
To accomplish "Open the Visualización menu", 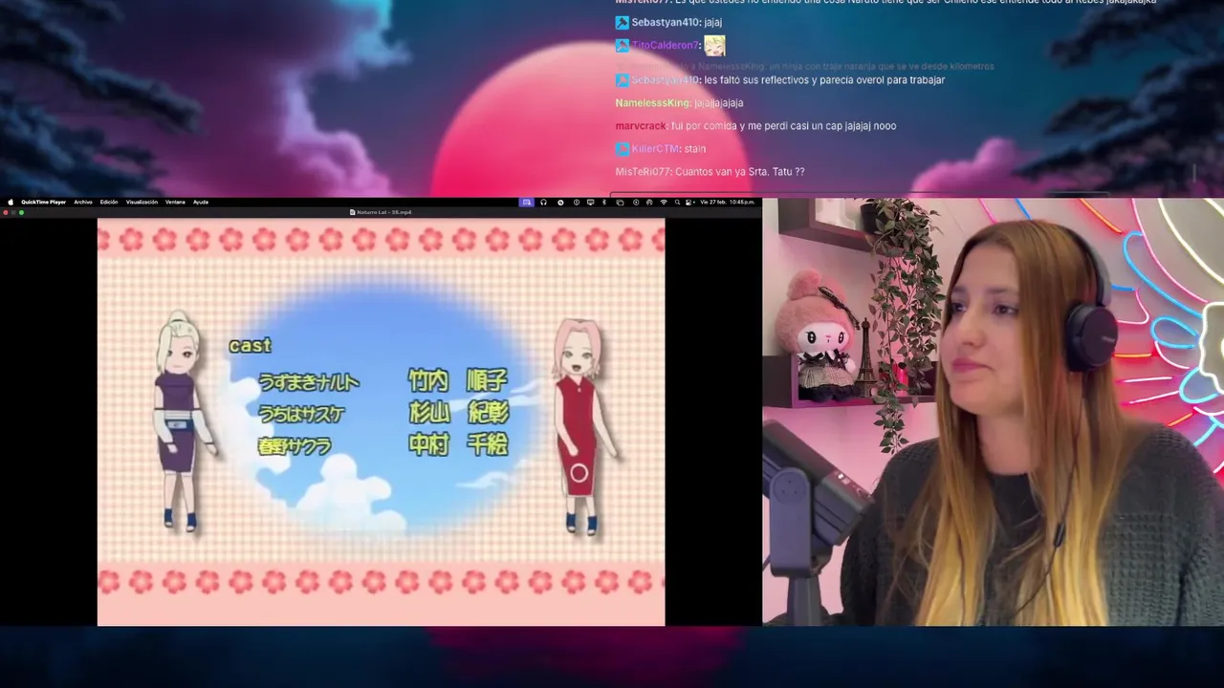I will (x=142, y=202).
